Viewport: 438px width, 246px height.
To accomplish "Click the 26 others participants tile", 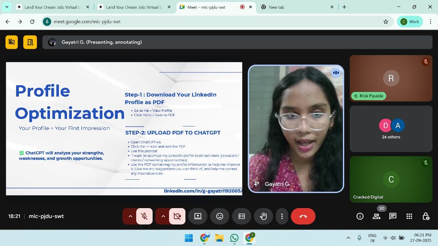I will click(391, 129).
